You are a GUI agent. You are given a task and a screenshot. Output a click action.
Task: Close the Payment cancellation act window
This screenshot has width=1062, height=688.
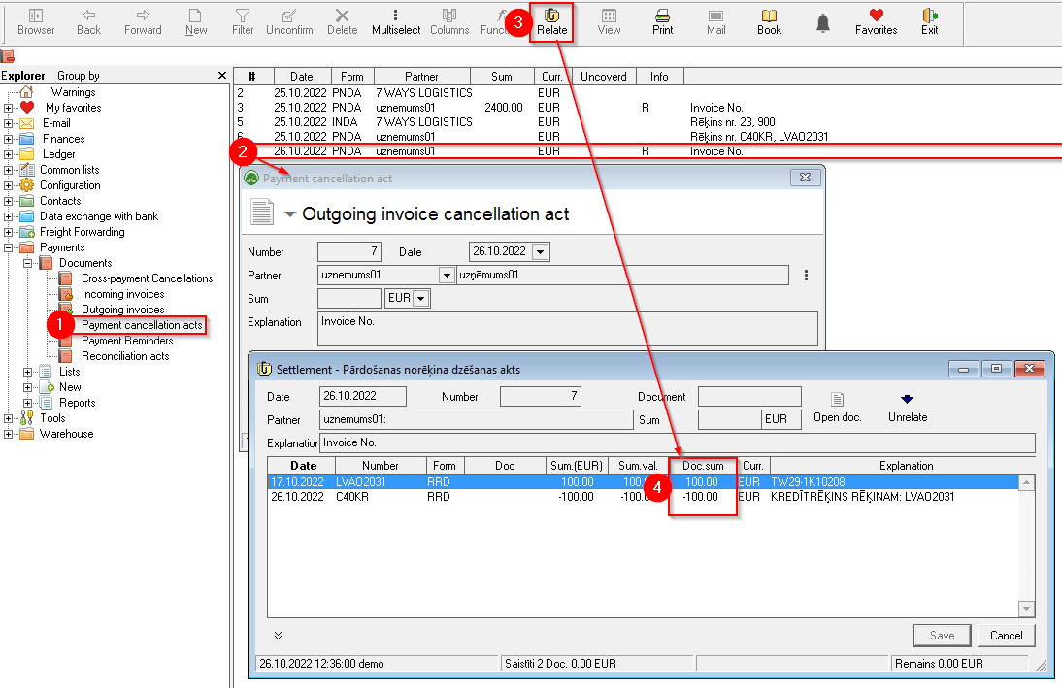806,178
